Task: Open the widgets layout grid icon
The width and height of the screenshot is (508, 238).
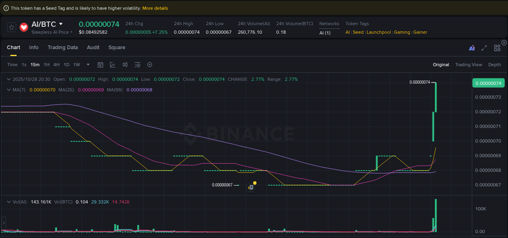Action: [x=497, y=48]
